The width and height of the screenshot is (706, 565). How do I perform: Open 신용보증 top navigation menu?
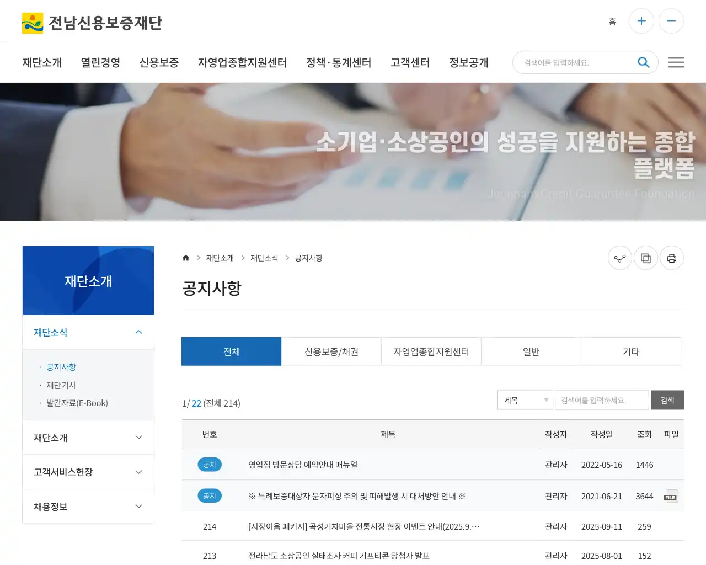pyautogui.click(x=159, y=62)
